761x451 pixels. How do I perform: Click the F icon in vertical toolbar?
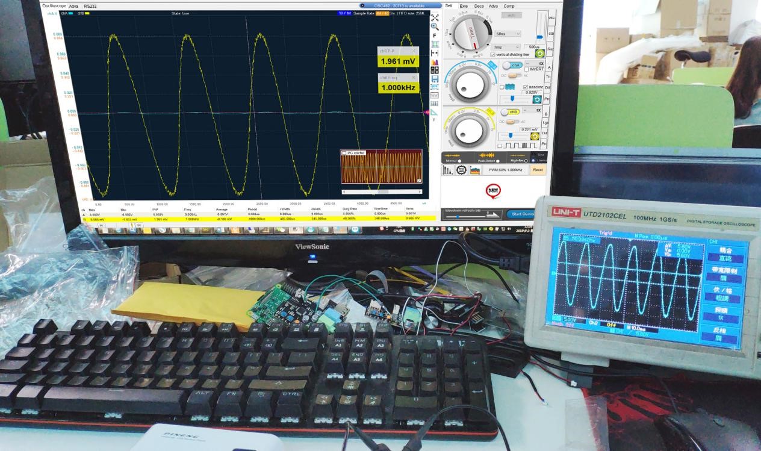click(435, 35)
